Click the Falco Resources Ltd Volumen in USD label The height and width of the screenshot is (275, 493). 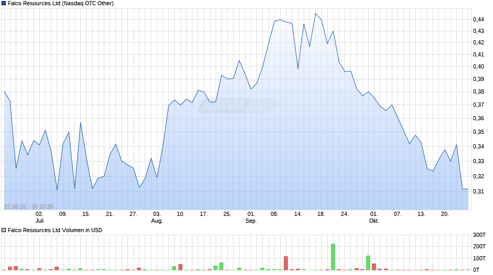(55, 230)
